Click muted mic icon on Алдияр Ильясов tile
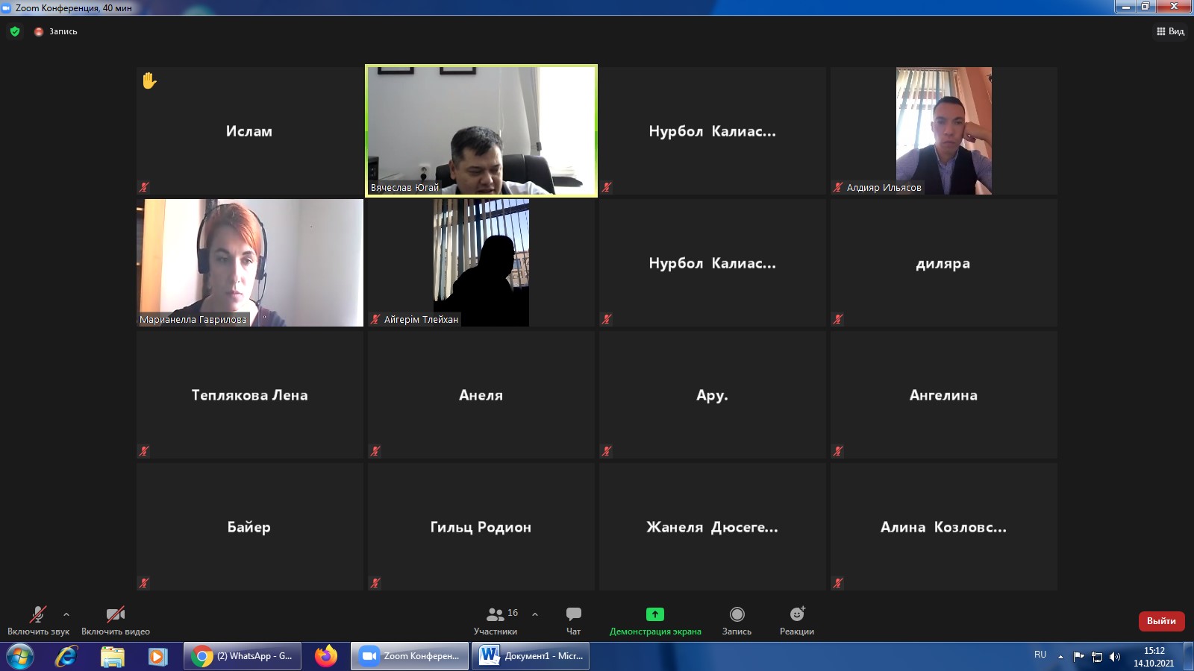 pos(838,187)
